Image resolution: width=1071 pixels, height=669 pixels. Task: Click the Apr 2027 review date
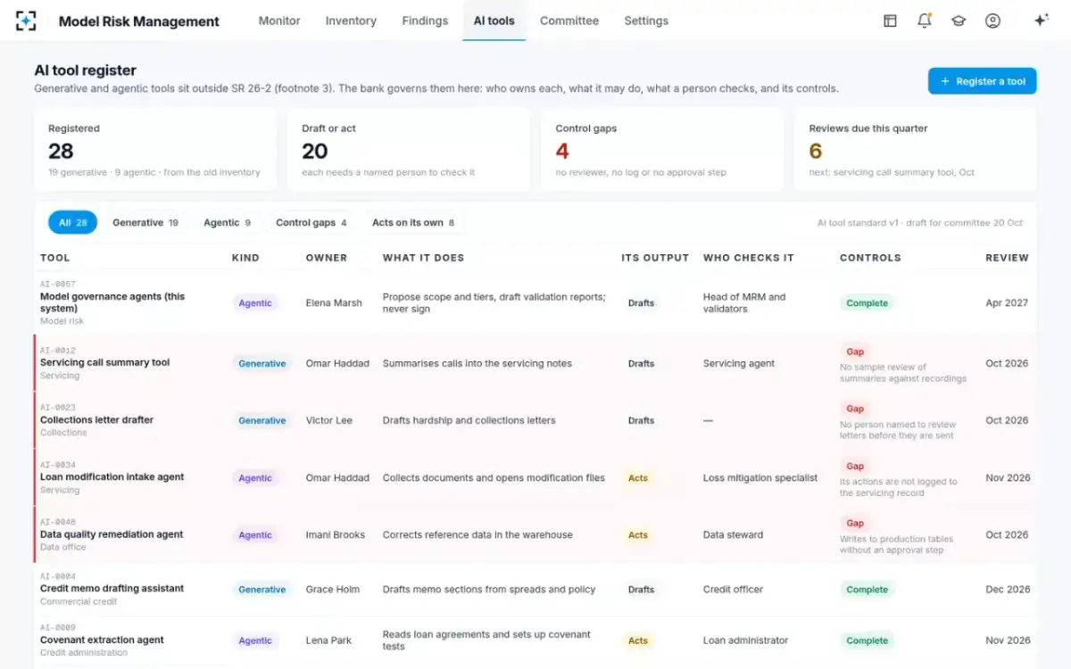[1007, 303]
